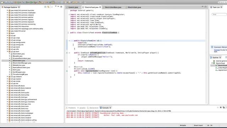Screen dimensions: 227x128
Task: Click the Quick Access search field
Action: [x=222, y=2]
